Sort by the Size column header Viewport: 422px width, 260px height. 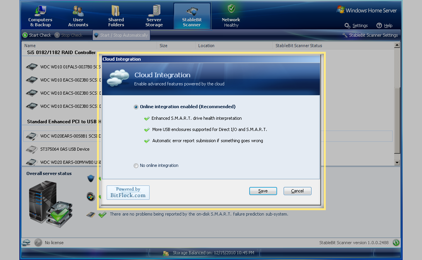pos(176,46)
